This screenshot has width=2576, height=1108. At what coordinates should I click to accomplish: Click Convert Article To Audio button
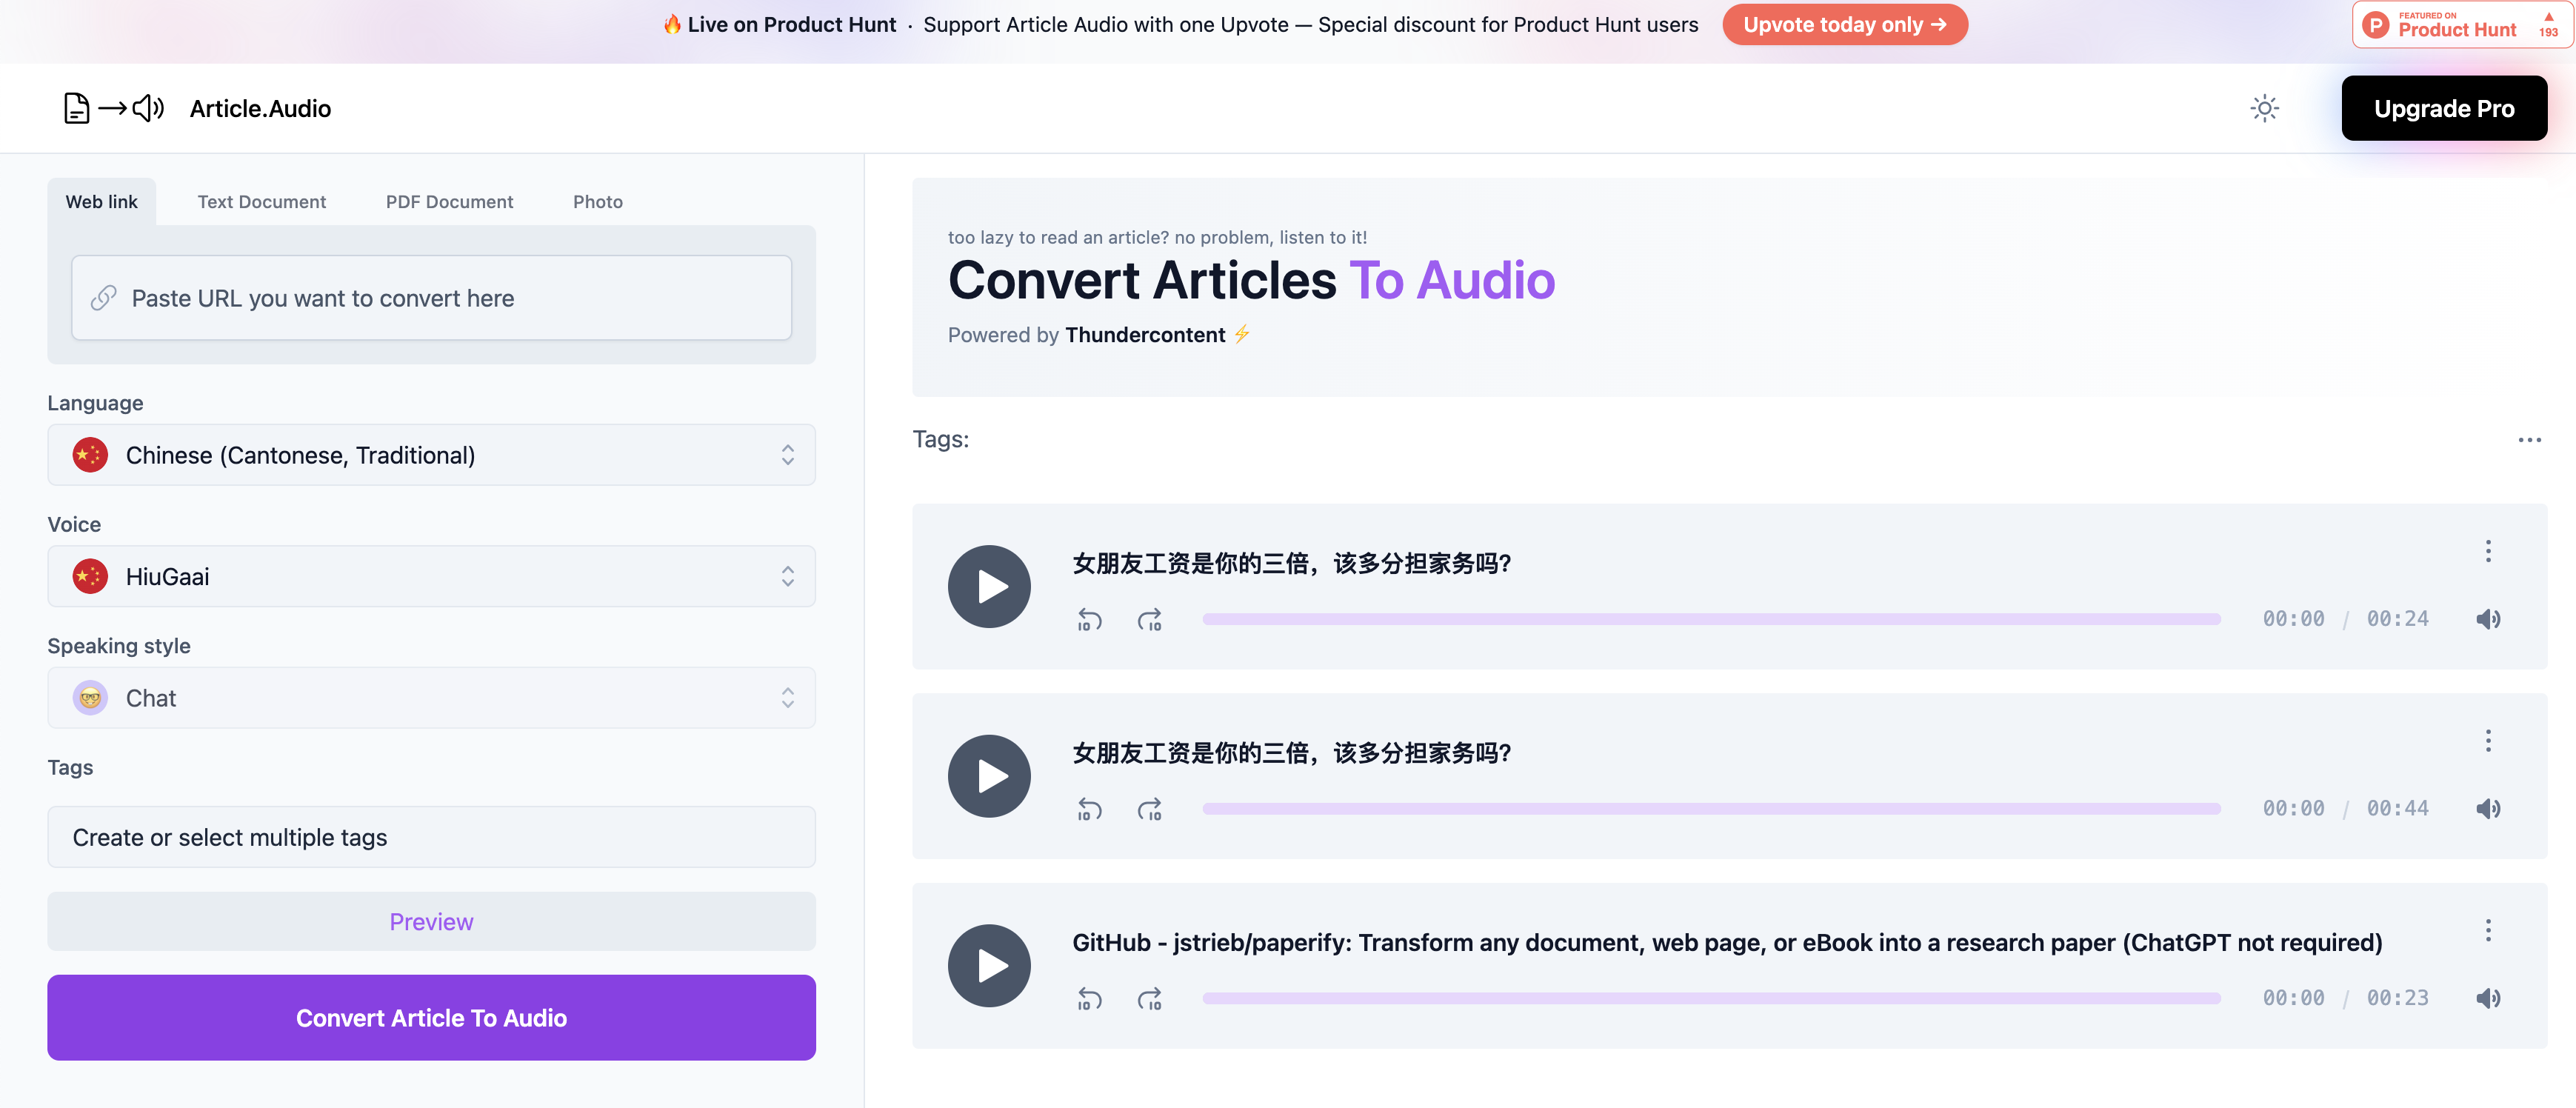click(431, 1018)
